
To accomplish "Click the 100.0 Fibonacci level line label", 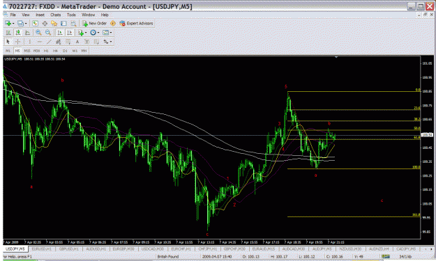I will click(x=416, y=167).
